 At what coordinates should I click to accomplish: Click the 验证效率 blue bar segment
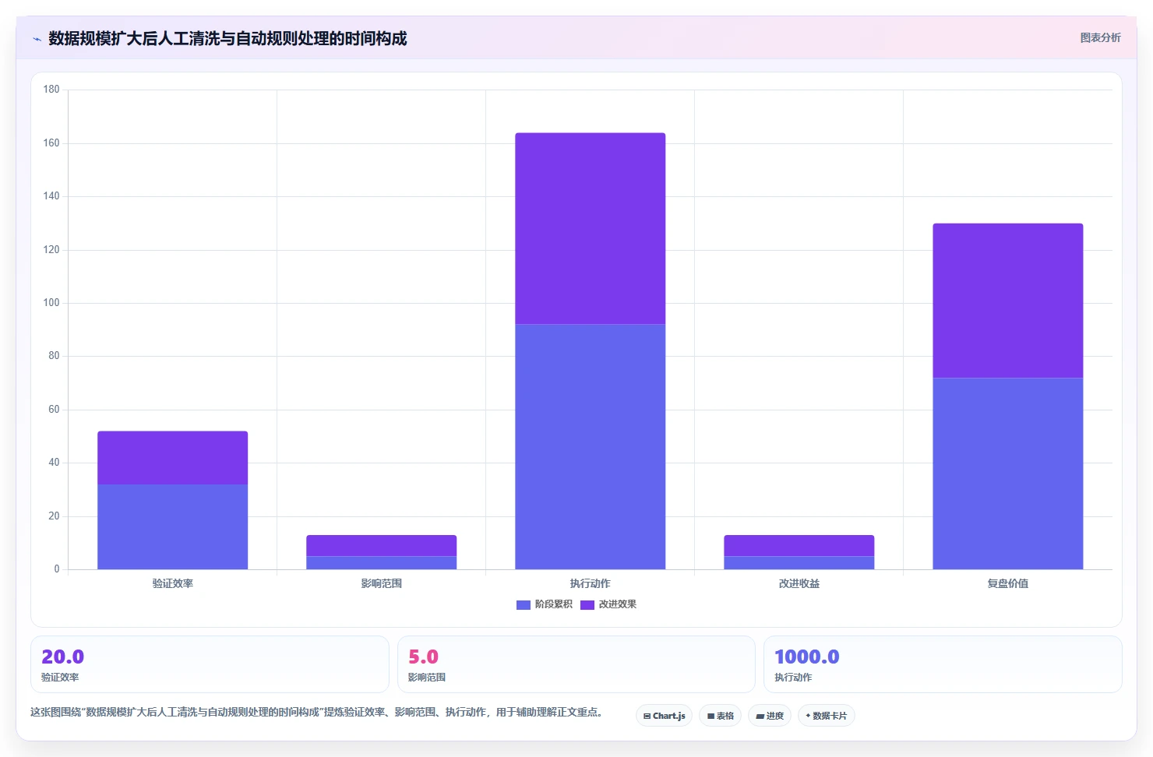tap(172, 526)
